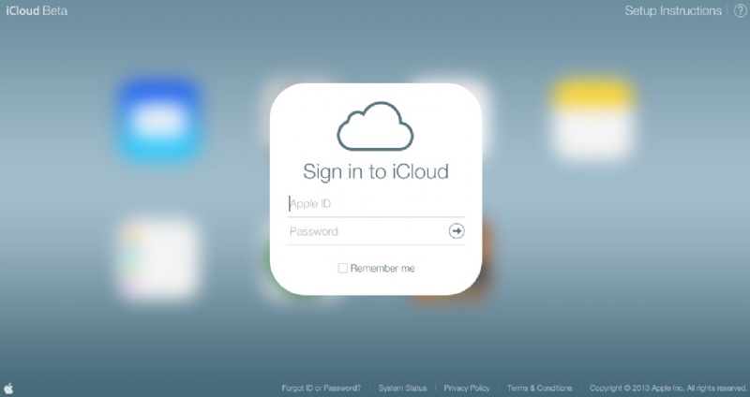The image size is (750, 397).
Task: Click the blurred blue Mail app icon
Action: (x=158, y=121)
